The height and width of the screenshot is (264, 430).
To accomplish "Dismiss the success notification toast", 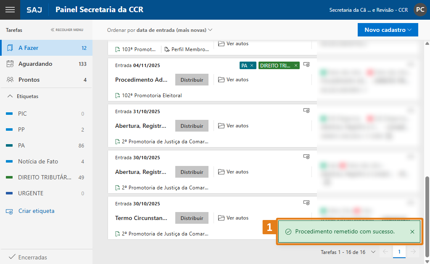I will coord(412,232).
